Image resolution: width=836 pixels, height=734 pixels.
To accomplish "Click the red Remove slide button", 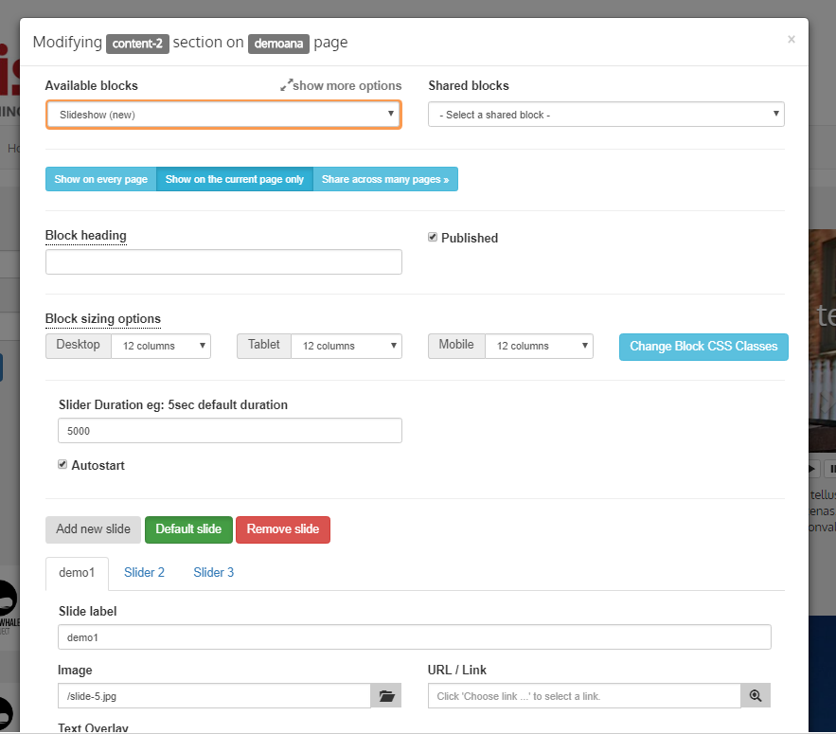I will (283, 529).
